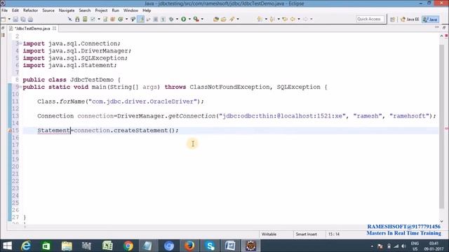Click the error marker on line 15
Image resolution: width=449 pixels, height=252 pixels.
coord(10,131)
